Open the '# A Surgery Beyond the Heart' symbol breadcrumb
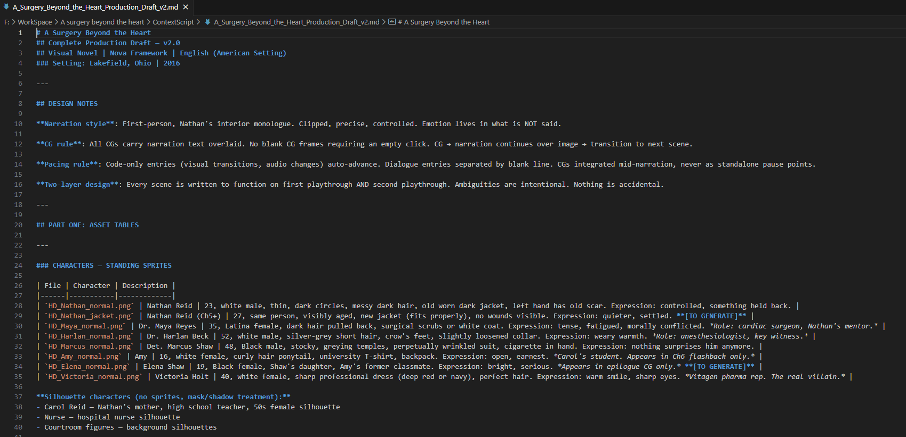906x437 pixels. pos(444,22)
